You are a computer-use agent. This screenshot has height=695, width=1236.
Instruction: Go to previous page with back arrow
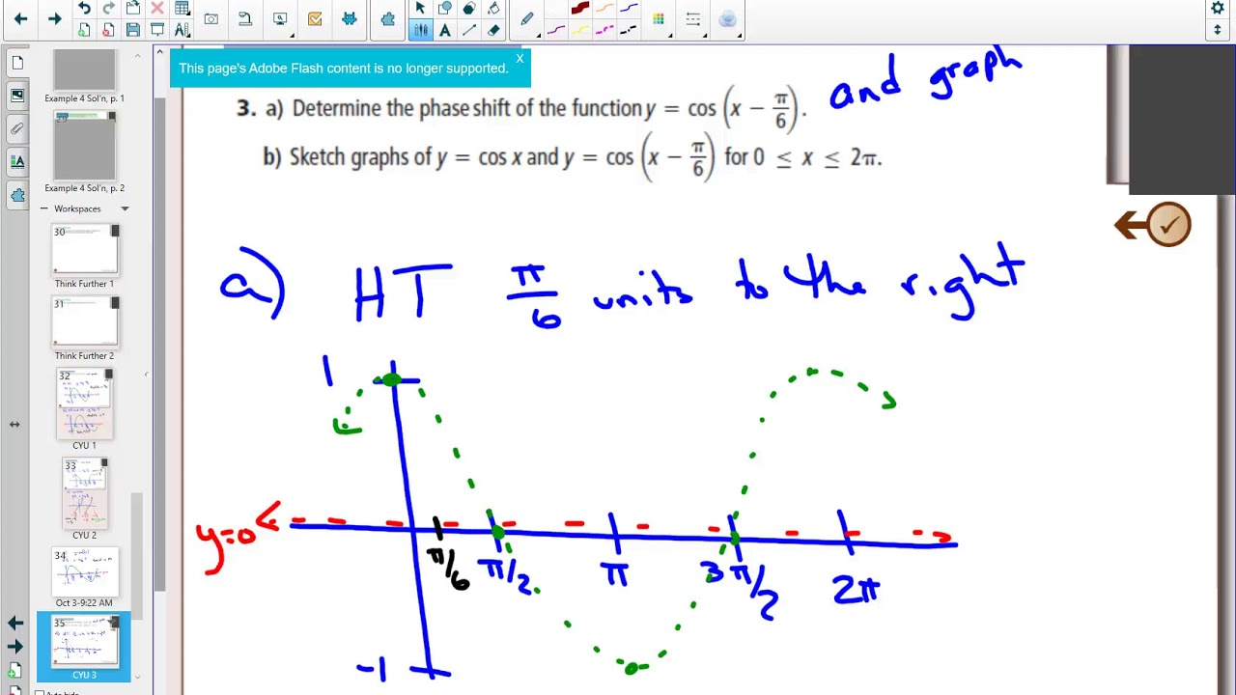[20, 19]
